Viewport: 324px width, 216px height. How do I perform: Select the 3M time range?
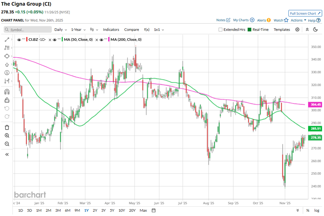[x=58, y=210]
